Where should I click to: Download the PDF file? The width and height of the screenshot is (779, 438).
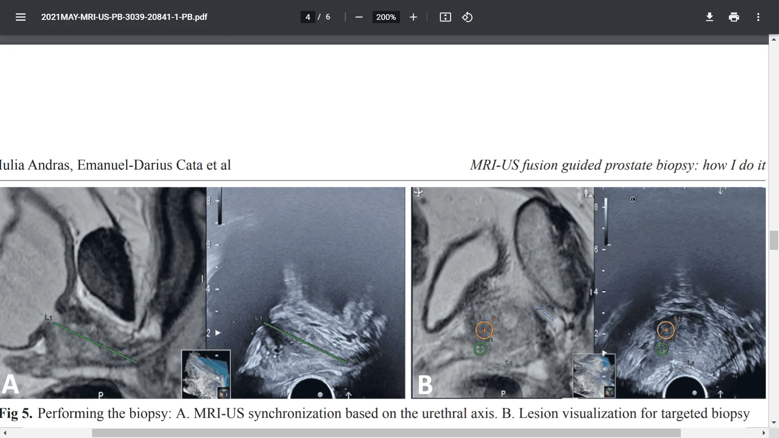709,17
